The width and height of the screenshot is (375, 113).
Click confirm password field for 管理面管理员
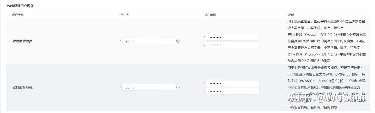point(233,45)
